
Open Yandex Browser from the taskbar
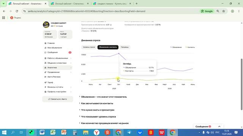[x=96, y=133]
